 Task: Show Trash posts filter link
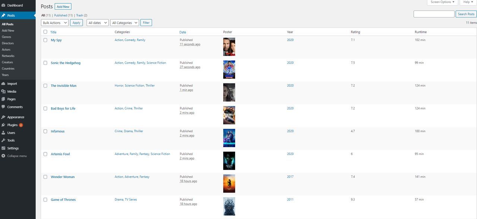[82, 15]
